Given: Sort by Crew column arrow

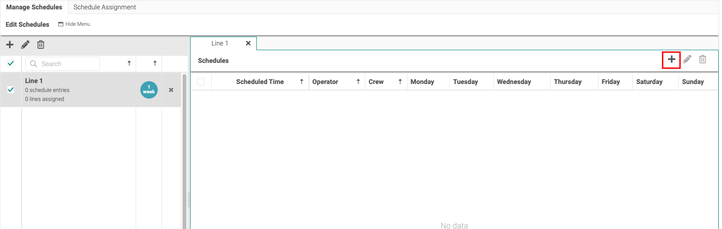Looking at the screenshot, I should coord(400,82).
